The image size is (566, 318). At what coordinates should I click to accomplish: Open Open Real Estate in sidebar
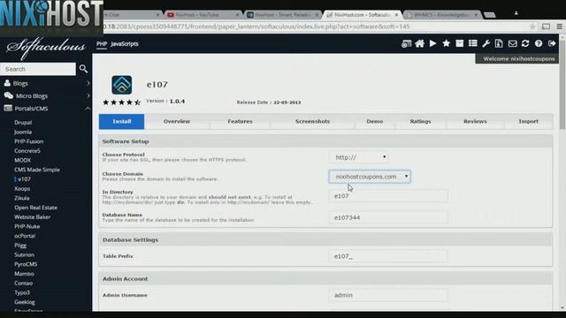point(35,208)
